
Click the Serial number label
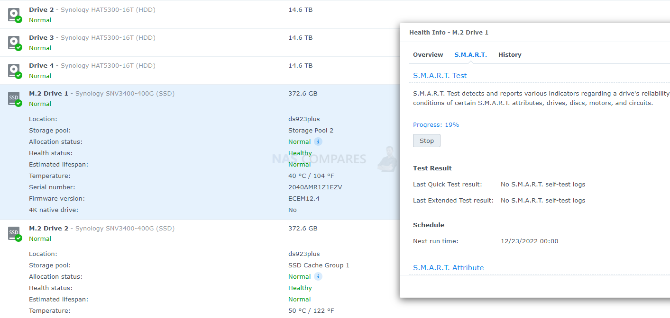coord(52,187)
